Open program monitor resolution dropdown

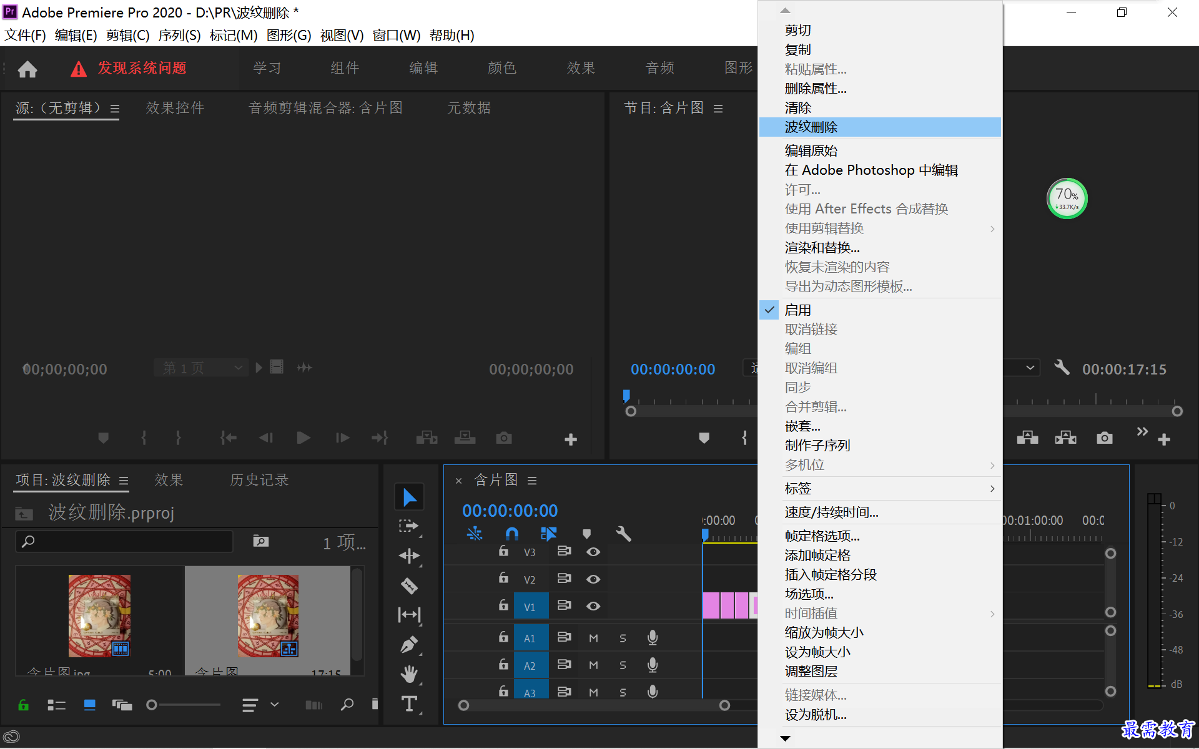click(1022, 368)
